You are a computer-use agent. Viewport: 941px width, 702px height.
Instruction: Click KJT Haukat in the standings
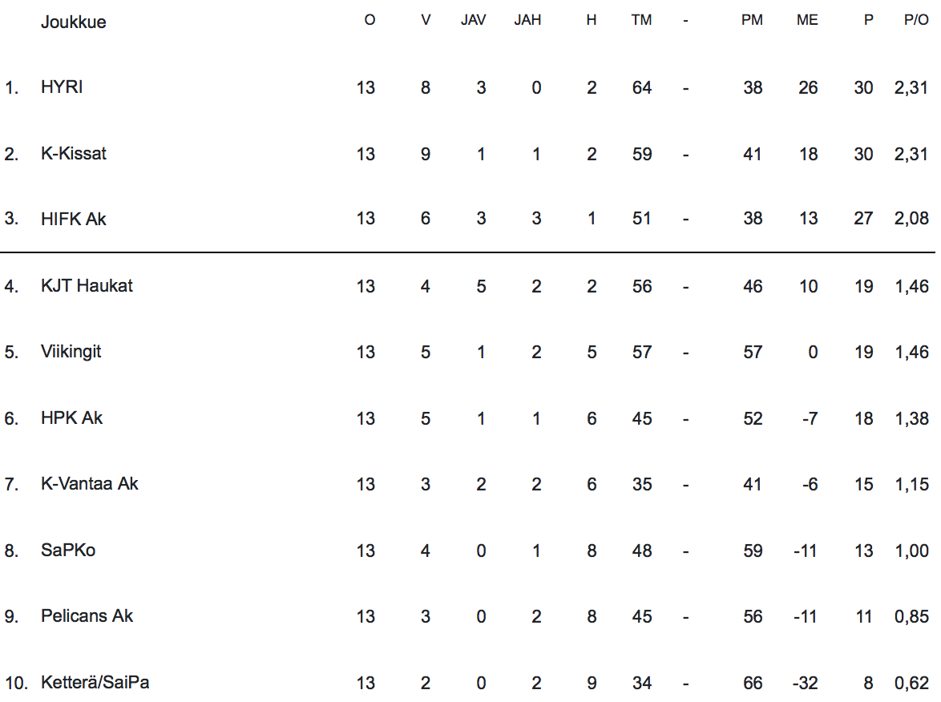[x=87, y=285]
